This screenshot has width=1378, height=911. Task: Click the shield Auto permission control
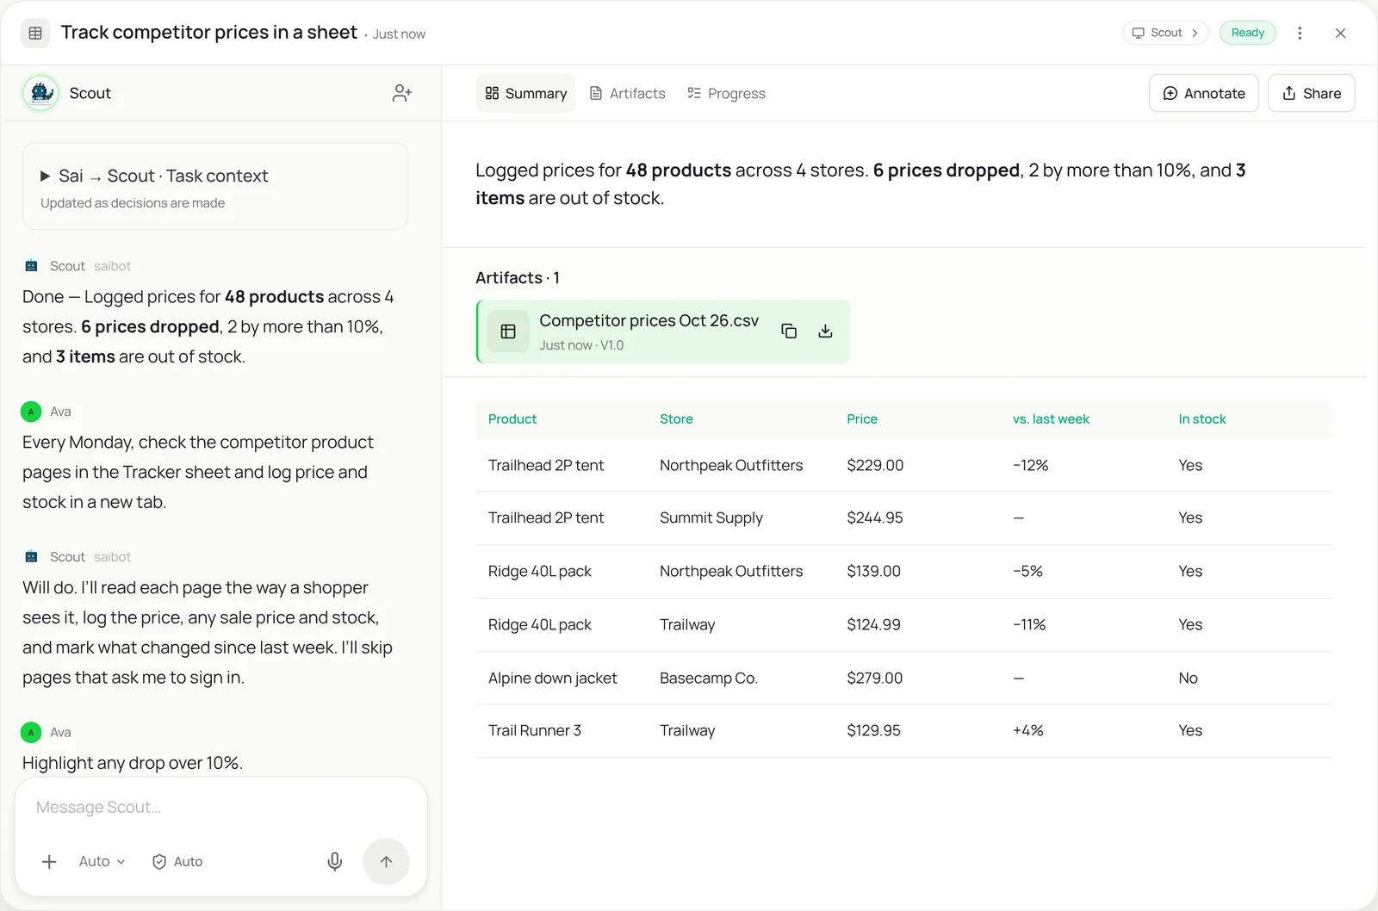(x=177, y=861)
